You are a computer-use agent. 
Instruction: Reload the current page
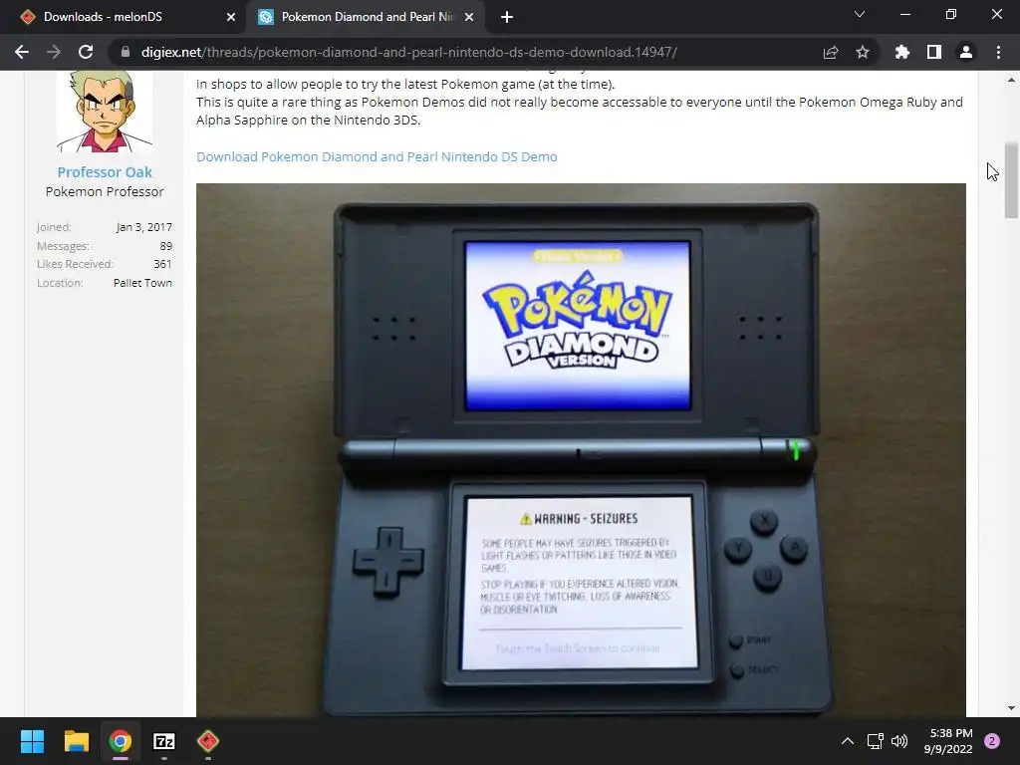tap(86, 52)
